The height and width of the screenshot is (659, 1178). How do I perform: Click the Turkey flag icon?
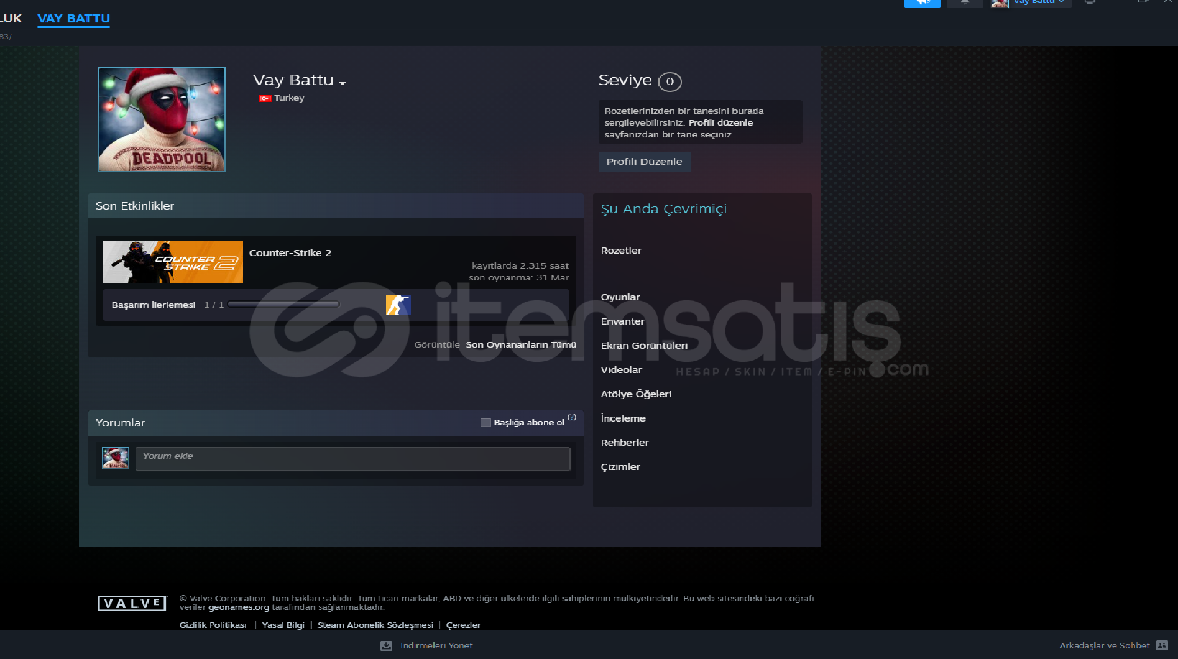[265, 98]
